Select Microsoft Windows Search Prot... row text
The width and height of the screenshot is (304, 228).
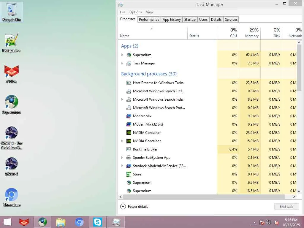click(x=159, y=108)
